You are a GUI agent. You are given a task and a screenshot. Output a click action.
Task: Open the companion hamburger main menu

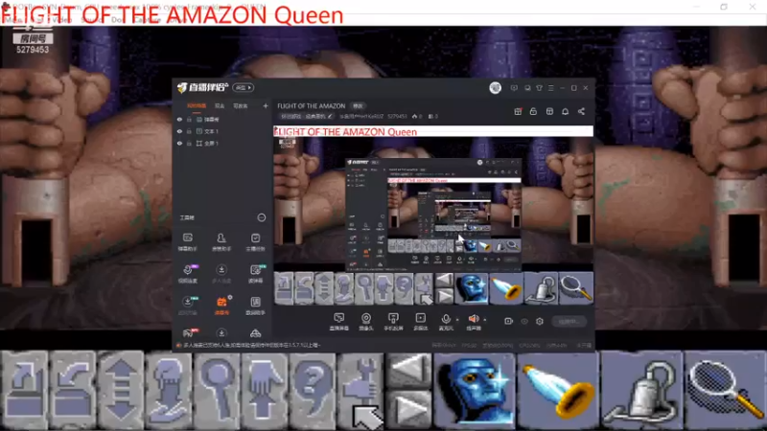[550, 88]
